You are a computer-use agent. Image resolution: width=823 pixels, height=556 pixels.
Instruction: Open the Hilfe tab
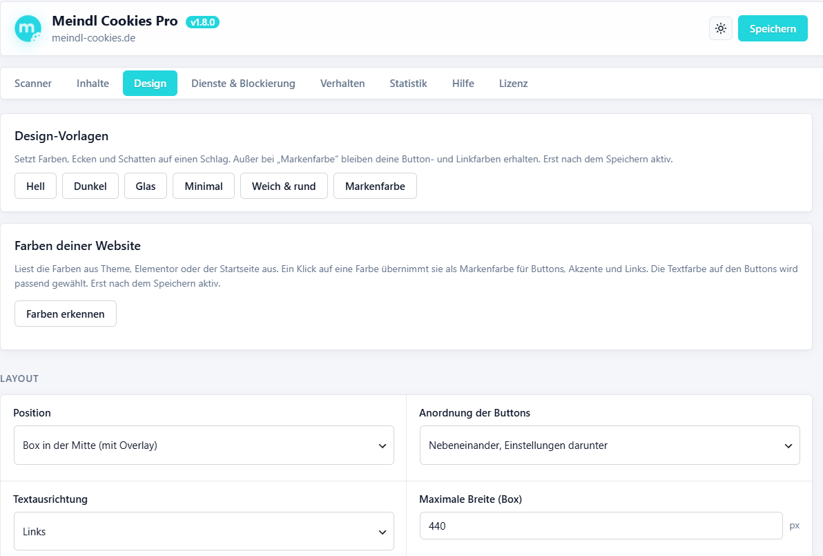[x=463, y=84]
